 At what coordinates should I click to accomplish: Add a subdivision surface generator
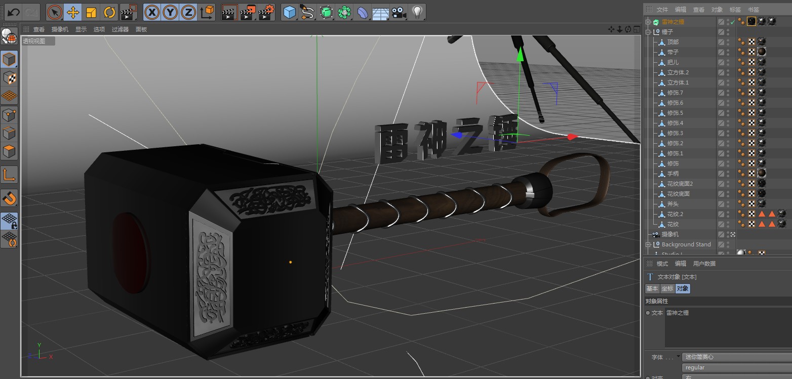[x=326, y=12]
